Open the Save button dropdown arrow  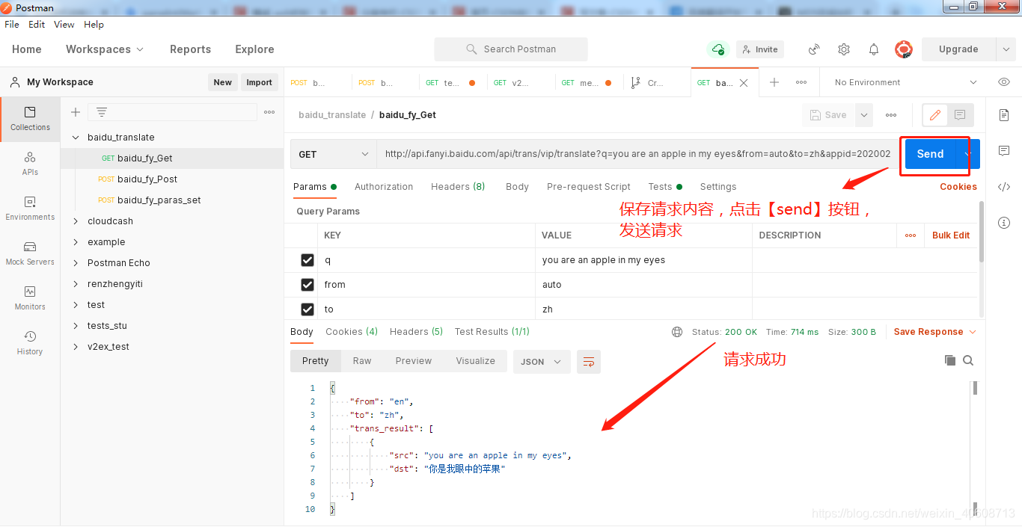[x=865, y=115]
